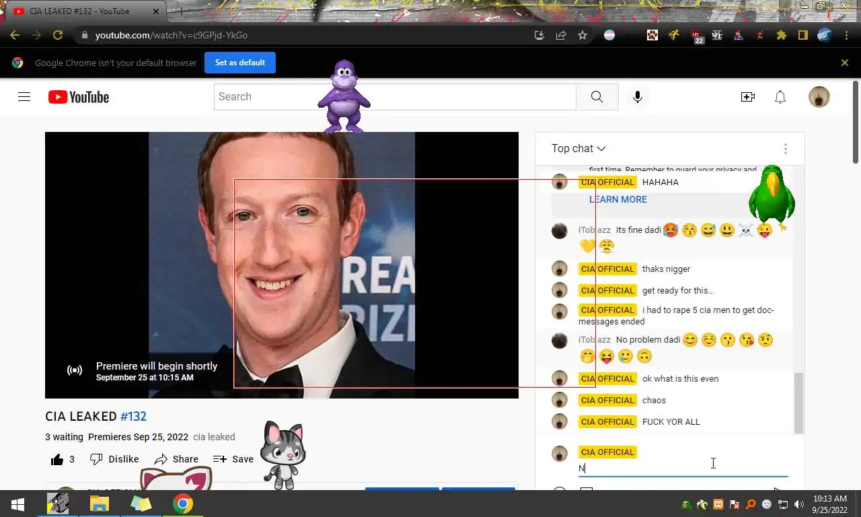Expand the Top chat dropdown
Image resolution: width=861 pixels, height=517 pixels.
(x=578, y=149)
